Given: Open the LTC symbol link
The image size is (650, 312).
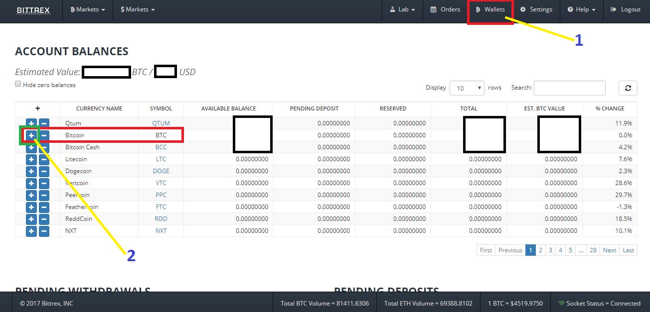Looking at the screenshot, I should 161,159.
